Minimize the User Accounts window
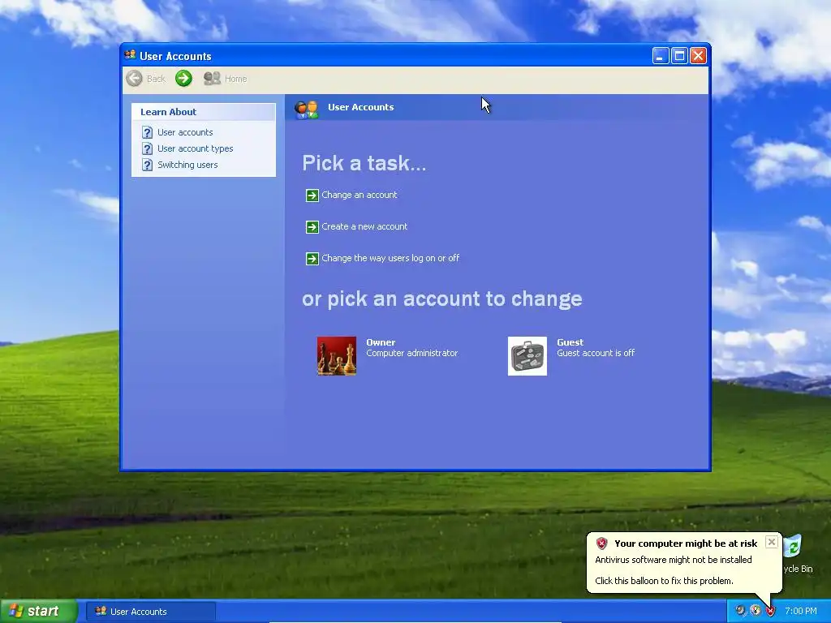Viewport: 831px width, 623px height. pyautogui.click(x=661, y=56)
